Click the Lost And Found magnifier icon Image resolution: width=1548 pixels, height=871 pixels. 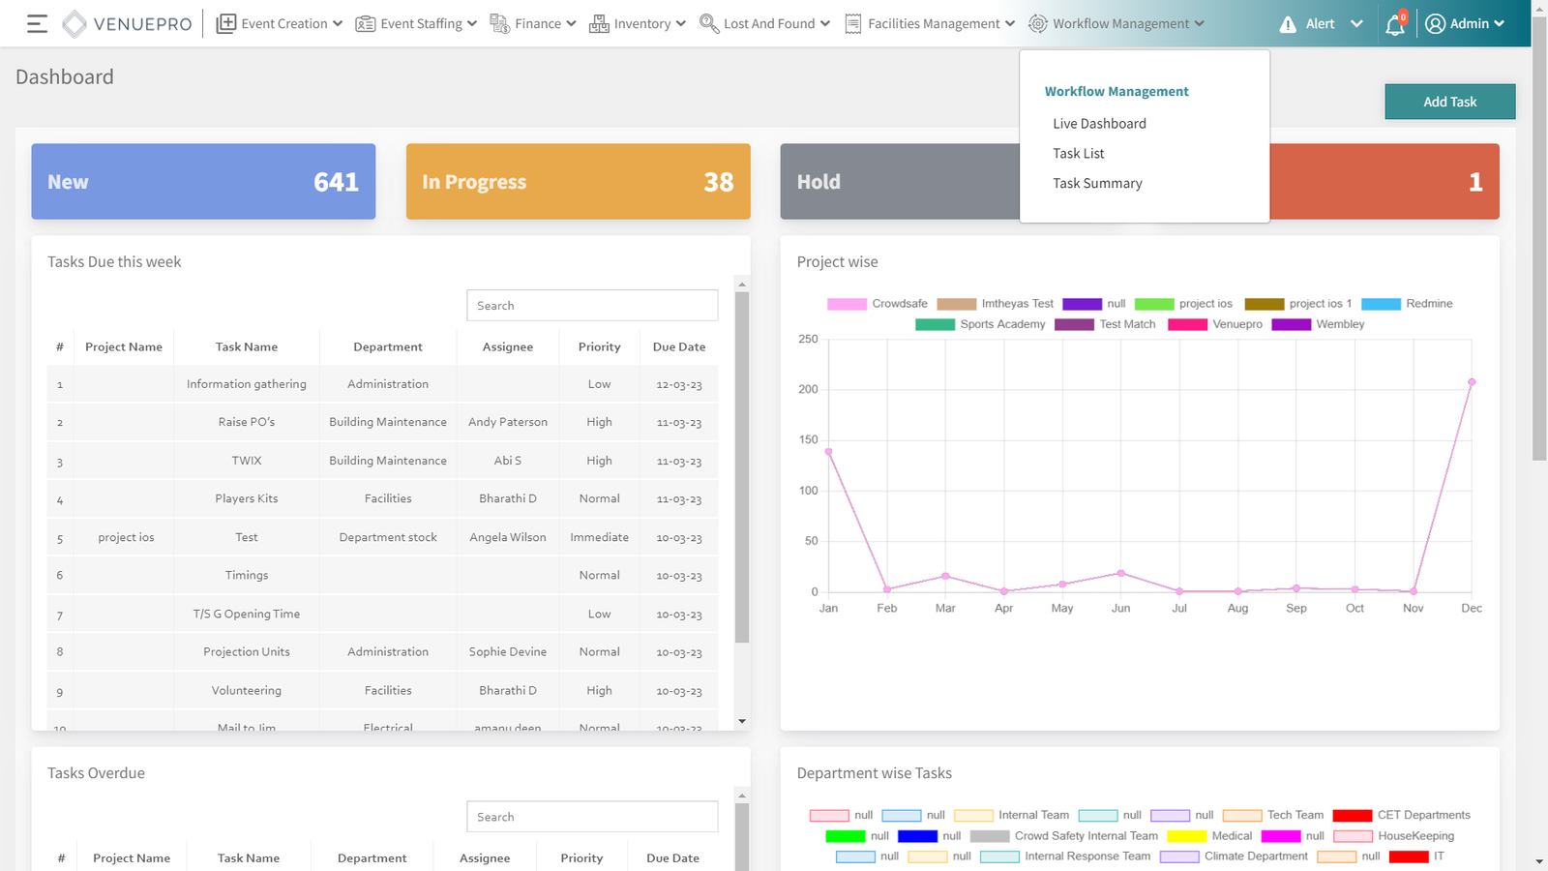coord(708,24)
